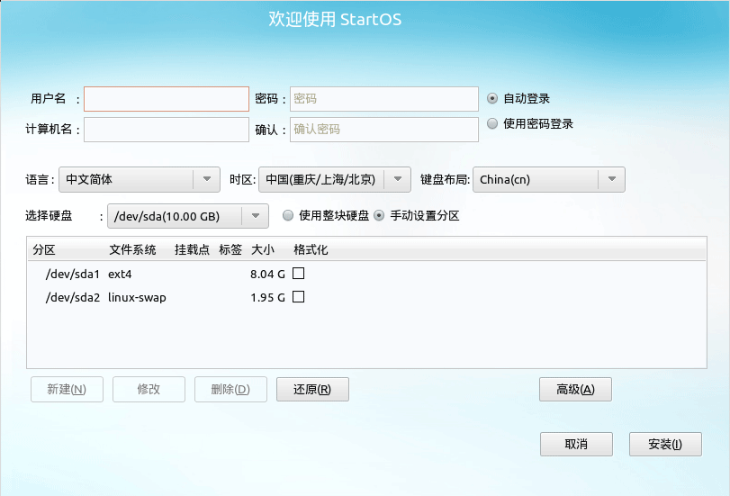Open Advanced (高级) settings
The width and height of the screenshot is (730, 496).
pos(575,390)
